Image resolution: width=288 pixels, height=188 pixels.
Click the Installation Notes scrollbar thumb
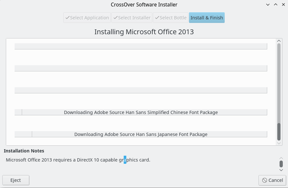coord(281,164)
